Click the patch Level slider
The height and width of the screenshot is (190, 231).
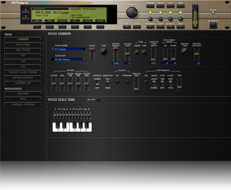[x=92, y=54]
